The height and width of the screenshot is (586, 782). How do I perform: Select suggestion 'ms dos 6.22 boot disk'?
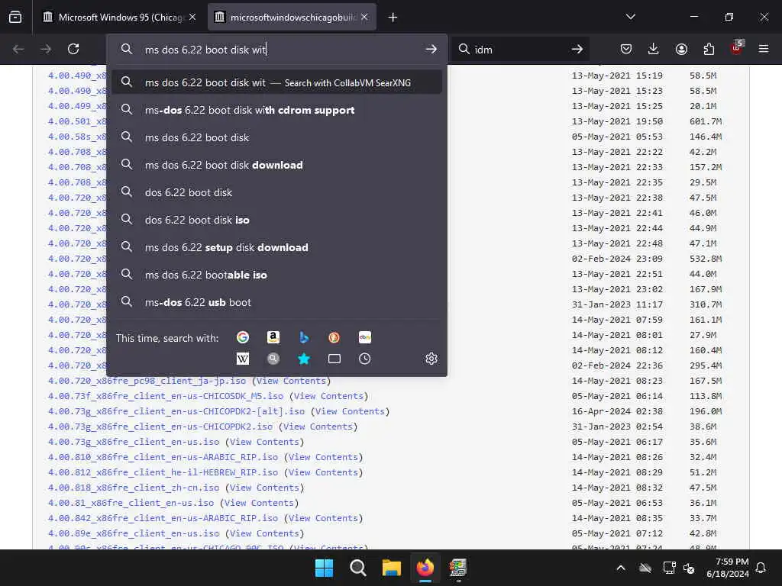[x=276, y=137]
